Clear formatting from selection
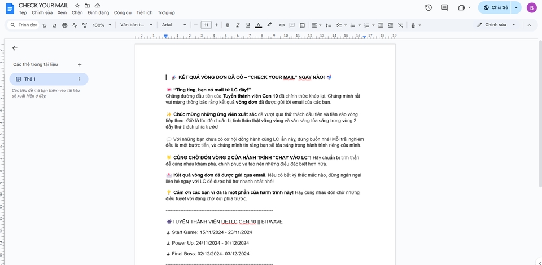Viewport: 542px width, 265px height. point(401,25)
